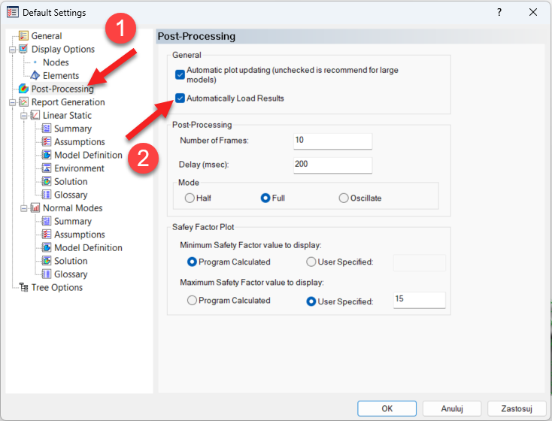Click the Report Generation icon
The width and height of the screenshot is (552, 421).
pyautogui.click(x=23, y=102)
